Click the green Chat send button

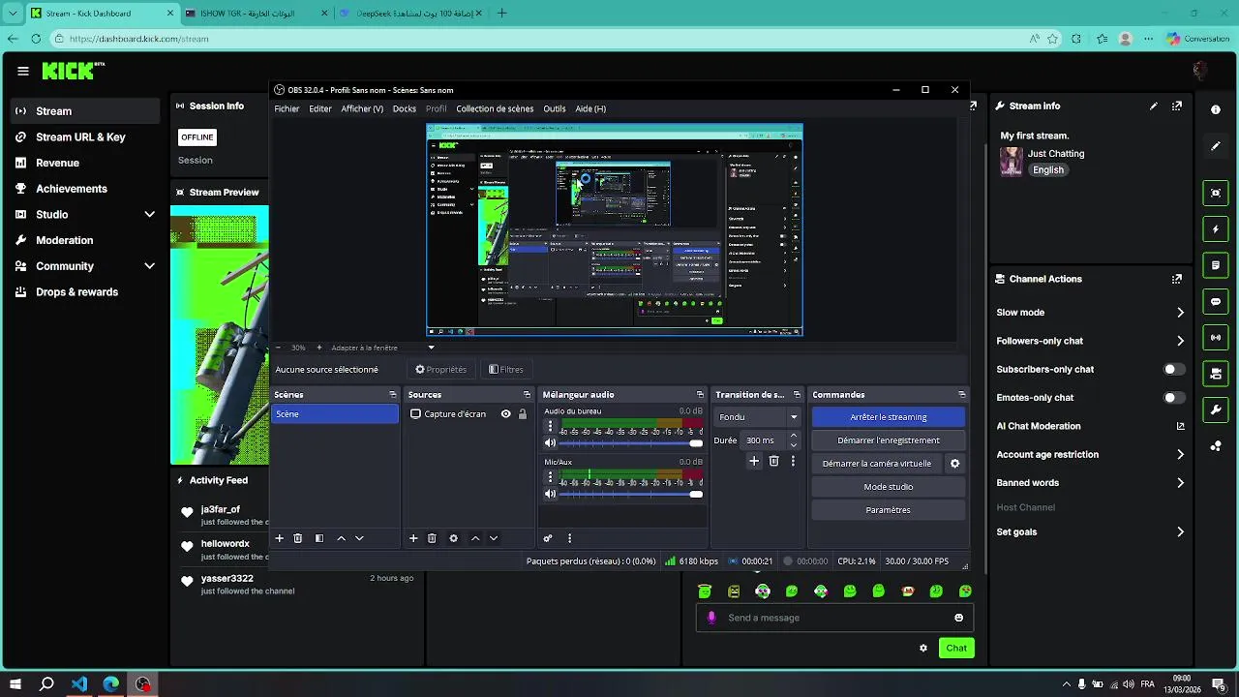click(956, 649)
